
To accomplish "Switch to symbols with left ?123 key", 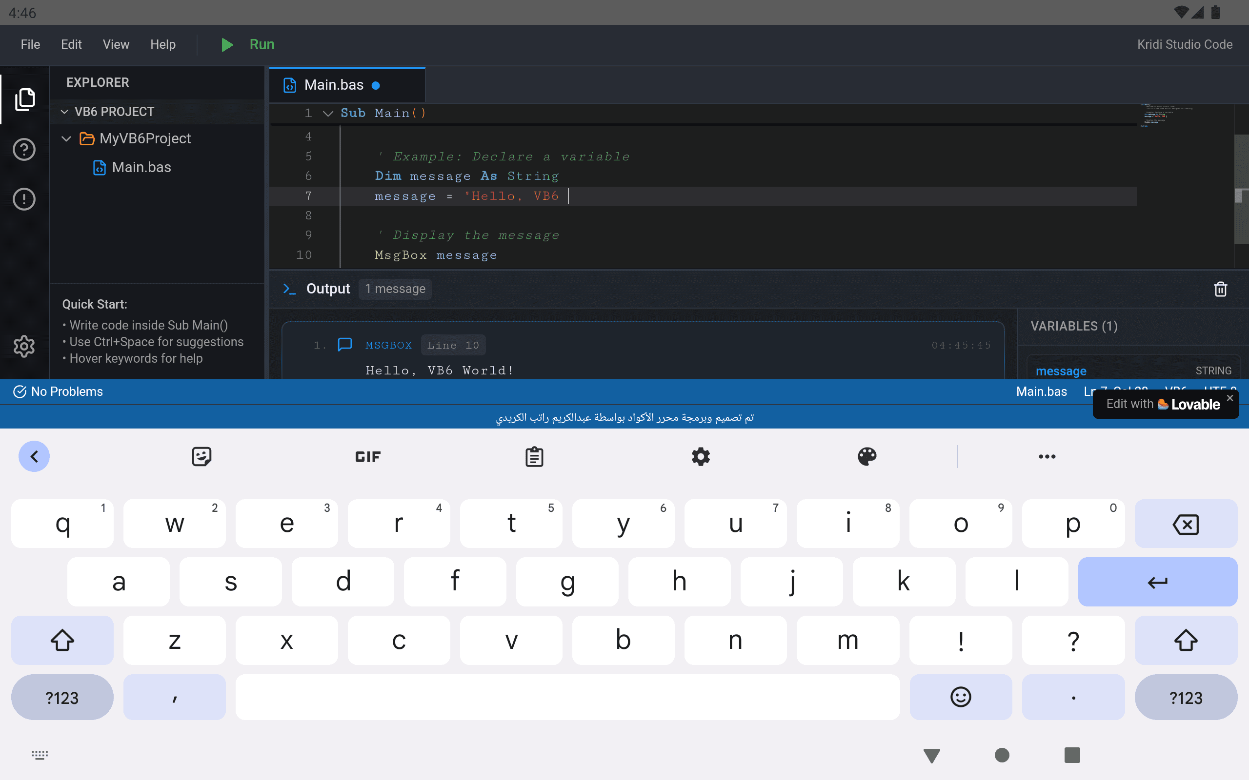I will click(62, 698).
